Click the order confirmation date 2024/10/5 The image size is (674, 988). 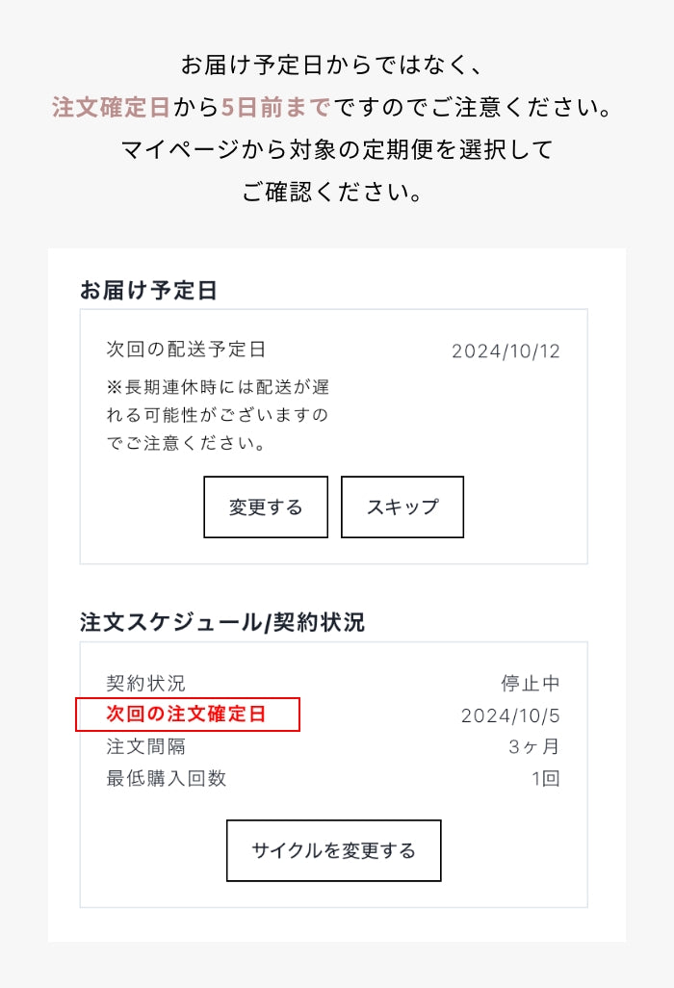510,715
